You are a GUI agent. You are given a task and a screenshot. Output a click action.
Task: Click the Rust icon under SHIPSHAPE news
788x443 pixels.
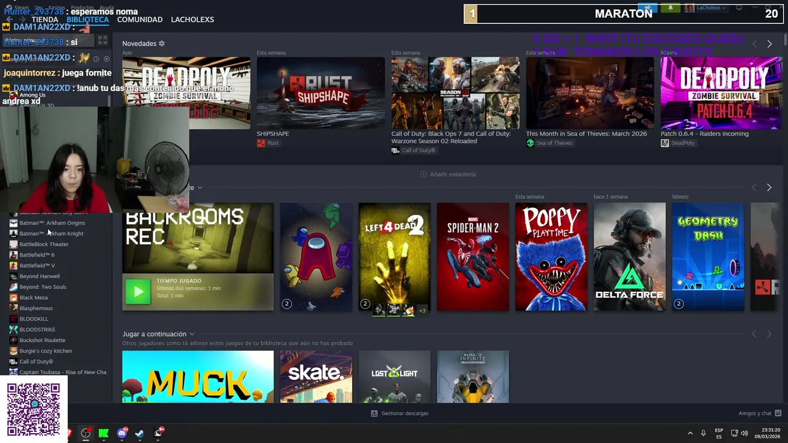point(261,143)
